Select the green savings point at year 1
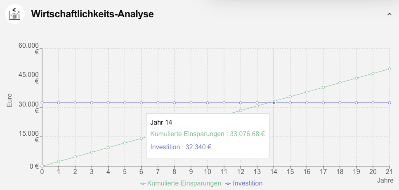Screen dimensions: 399x190 pyautogui.click(x=59, y=162)
